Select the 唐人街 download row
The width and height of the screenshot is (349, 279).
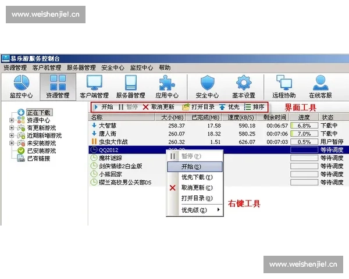(x=219, y=134)
